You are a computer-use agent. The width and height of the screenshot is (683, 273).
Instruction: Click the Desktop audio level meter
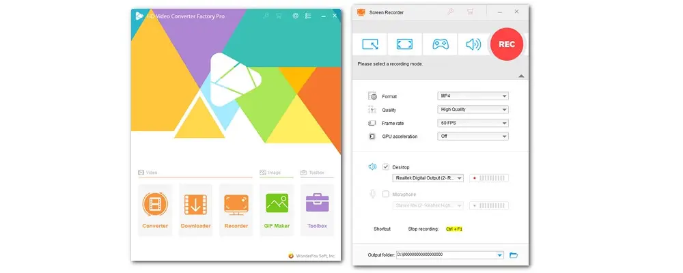pyautogui.click(x=489, y=178)
